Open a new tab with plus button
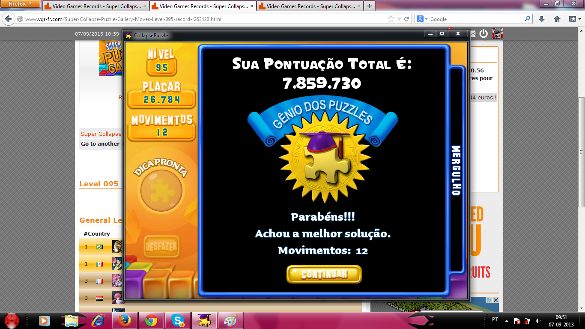This screenshot has height=329, width=585. tap(369, 6)
